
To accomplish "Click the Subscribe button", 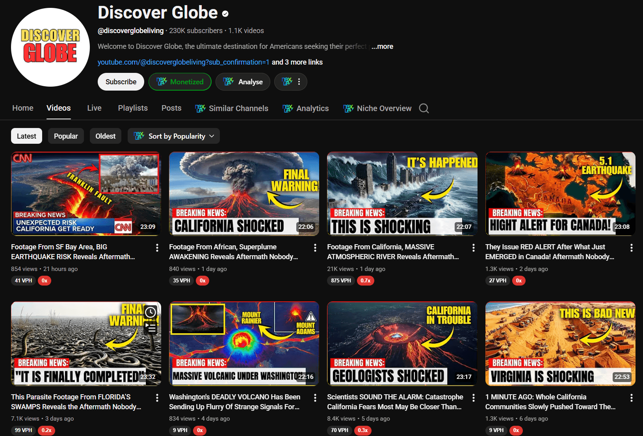I will [121, 82].
